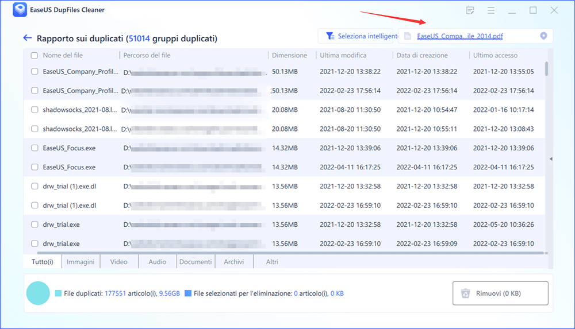Open the Documenti tab
The height and width of the screenshot is (329, 575).
click(x=195, y=262)
